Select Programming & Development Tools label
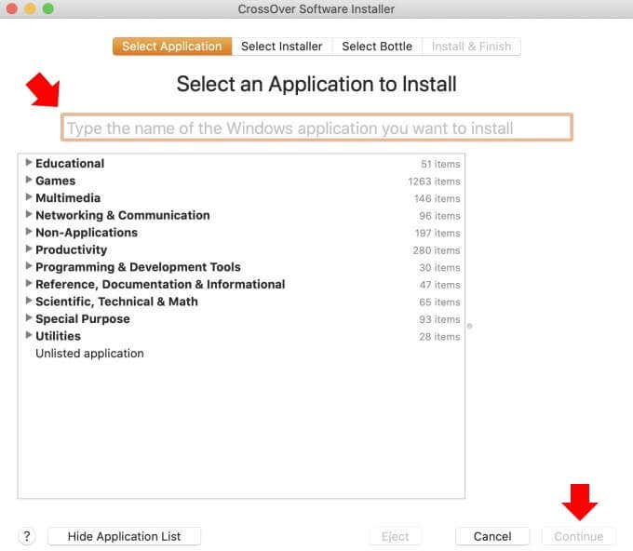The height and width of the screenshot is (551, 633). point(138,267)
